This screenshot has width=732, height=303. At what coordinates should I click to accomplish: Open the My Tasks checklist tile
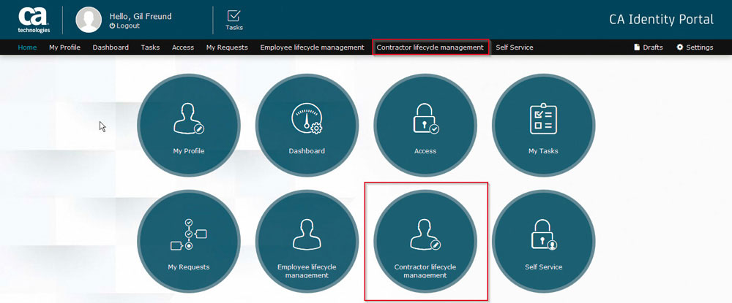click(543, 126)
